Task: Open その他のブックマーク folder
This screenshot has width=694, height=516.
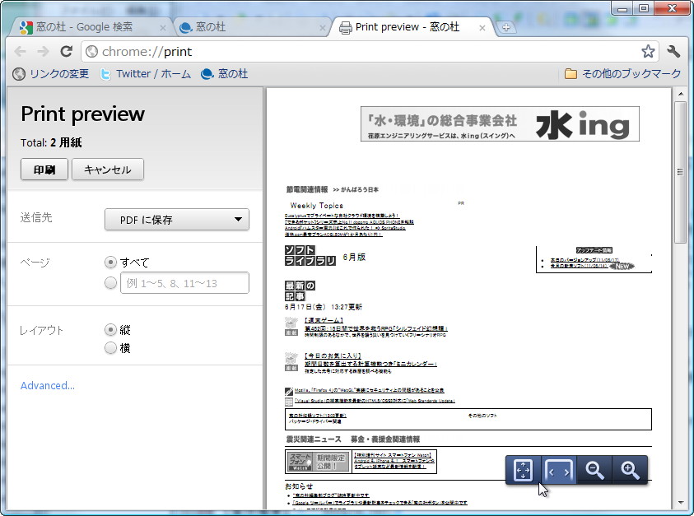Action: coord(622,73)
